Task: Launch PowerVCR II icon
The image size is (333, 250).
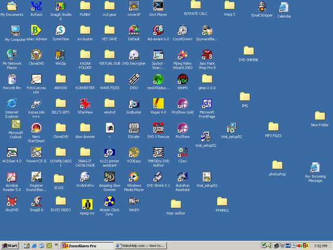Action: point(36,153)
